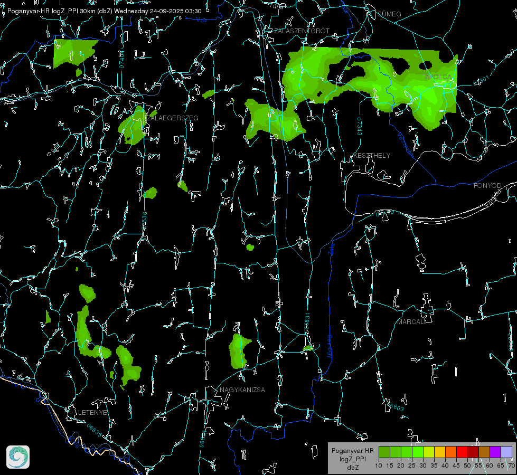Select the KESZTHELY city label
This screenshot has height=475, width=517.
(372, 155)
